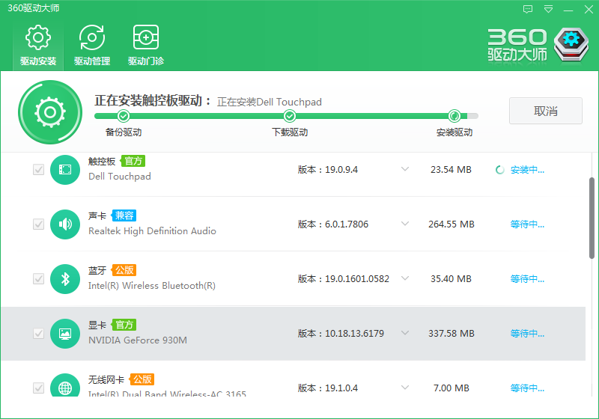The width and height of the screenshot is (599, 419).
Task: Open the 驱动安装 tab
Action: [38, 46]
